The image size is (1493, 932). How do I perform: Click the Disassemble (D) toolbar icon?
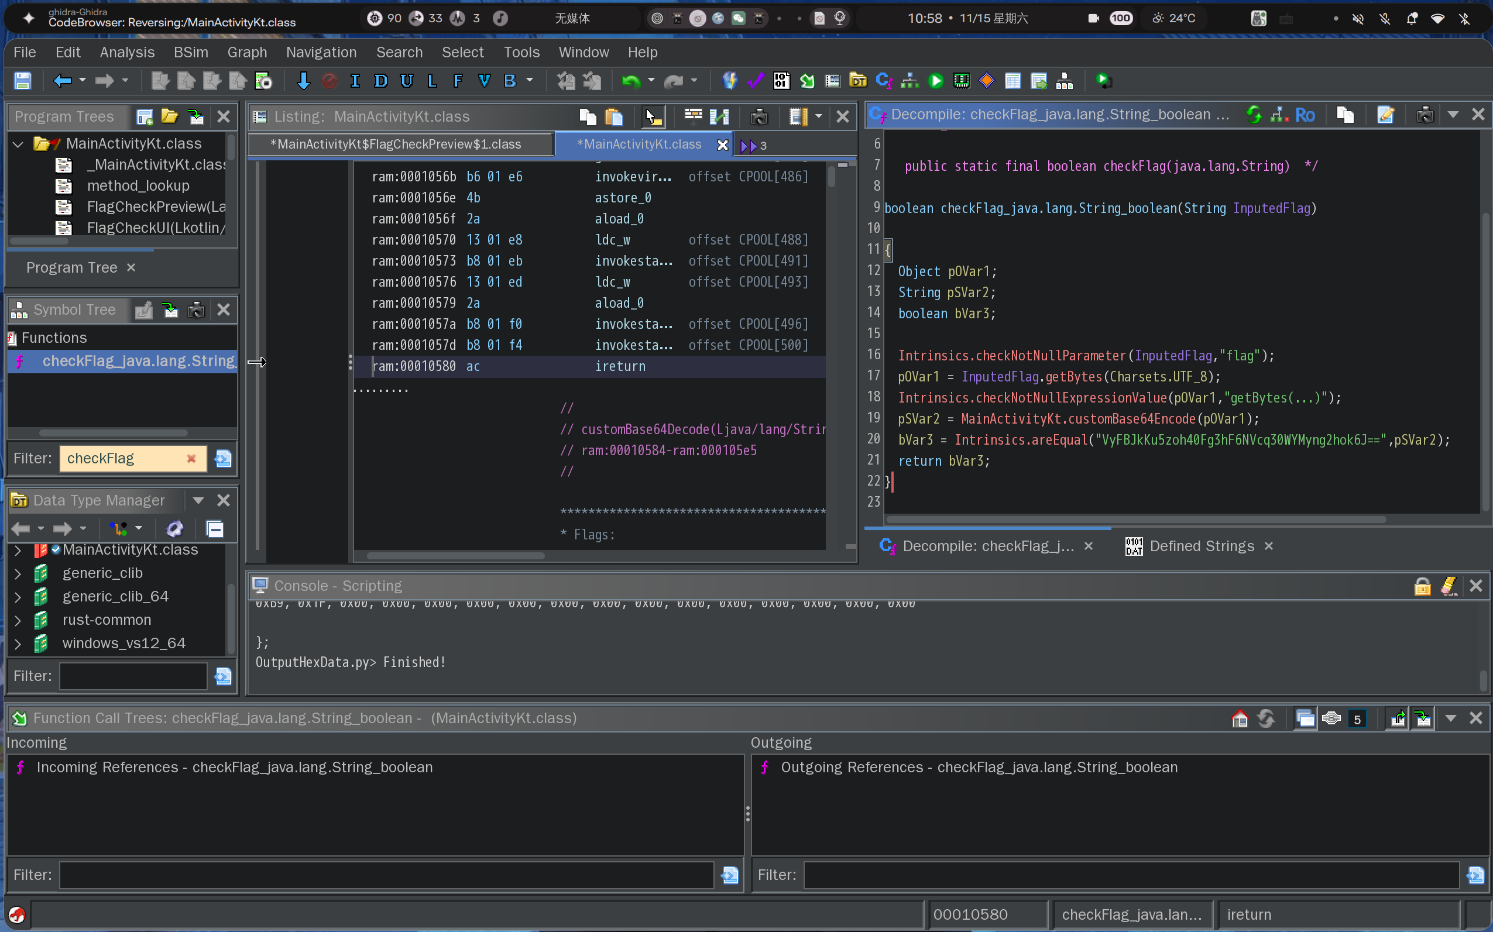(380, 81)
